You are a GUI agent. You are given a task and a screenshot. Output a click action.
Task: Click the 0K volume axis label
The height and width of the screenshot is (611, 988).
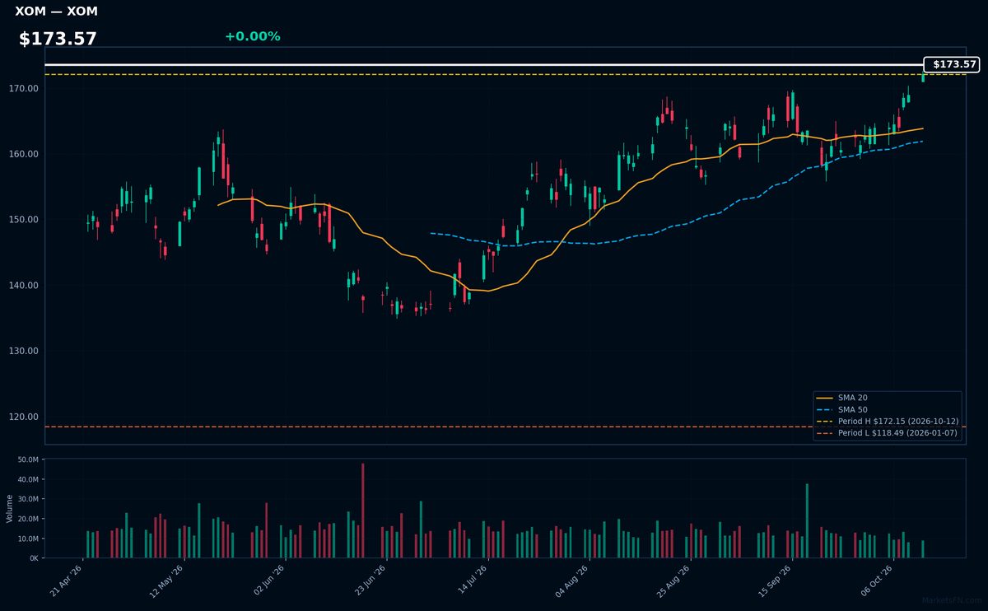pos(34,558)
